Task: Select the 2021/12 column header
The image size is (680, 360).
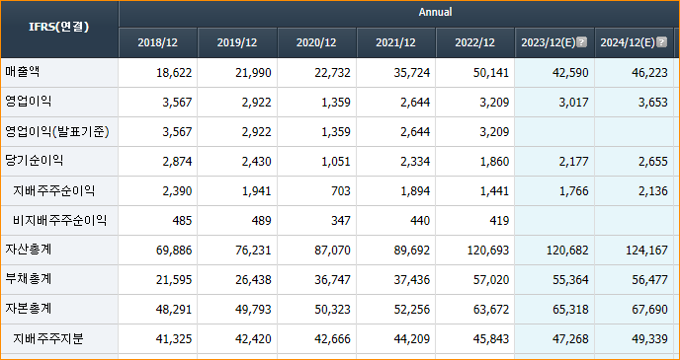Action: [396, 42]
